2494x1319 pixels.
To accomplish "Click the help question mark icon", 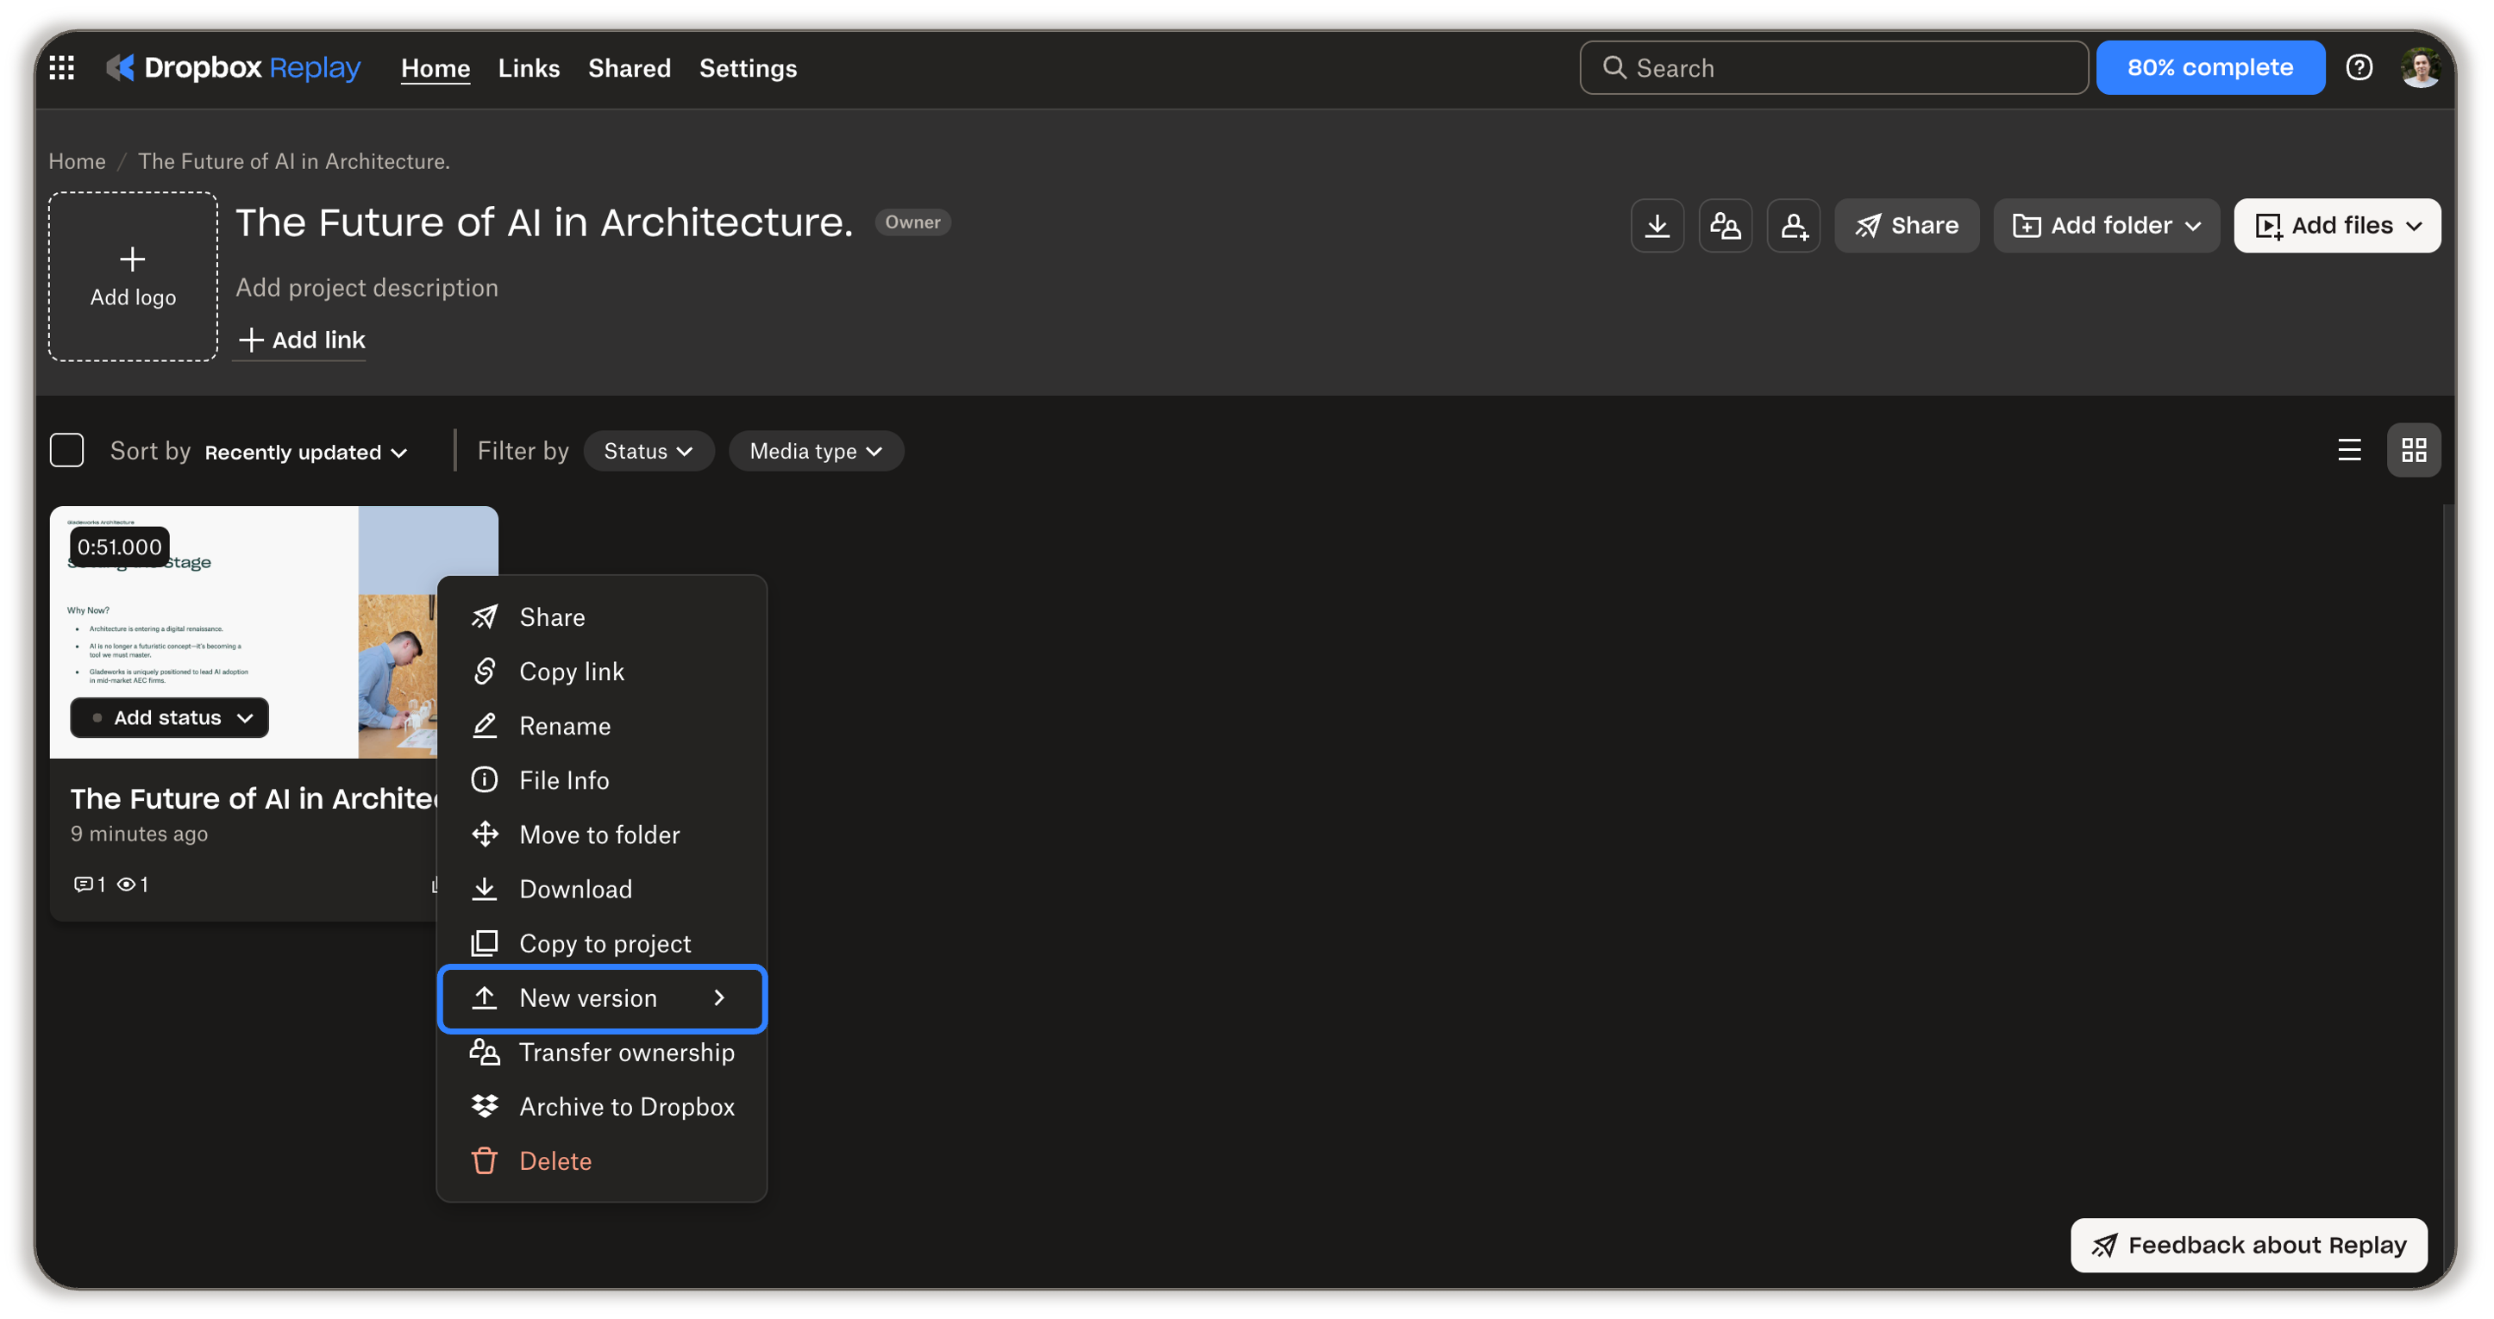I will (x=2359, y=68).
